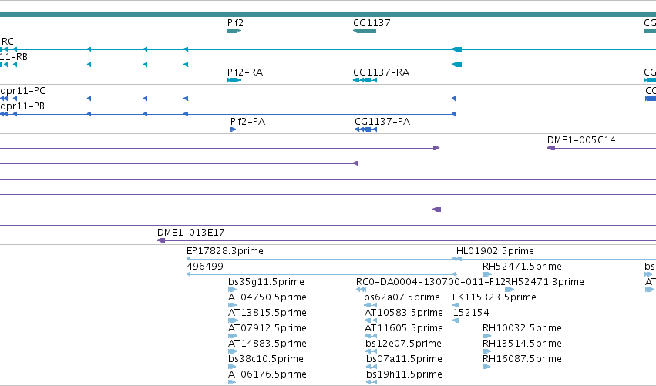Click the AT10583.5prime arrow glyph
This screenshot has width=656, height=386.
tap(371, 321)
